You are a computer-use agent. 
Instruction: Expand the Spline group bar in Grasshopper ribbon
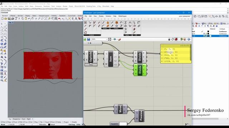(x=128, y=35)
